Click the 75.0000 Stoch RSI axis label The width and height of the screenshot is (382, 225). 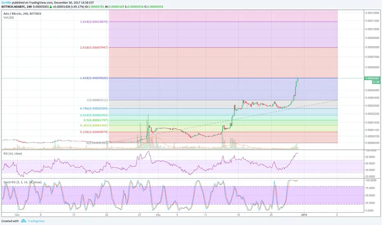[x=370, y=188]
